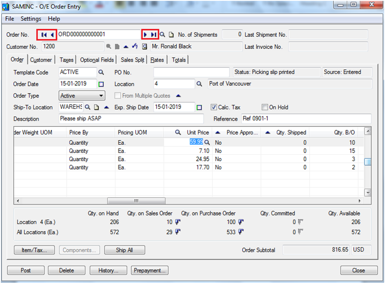Click the new order document icon
385x283 pixels.
pyautogui.click(x=171, y=35)
